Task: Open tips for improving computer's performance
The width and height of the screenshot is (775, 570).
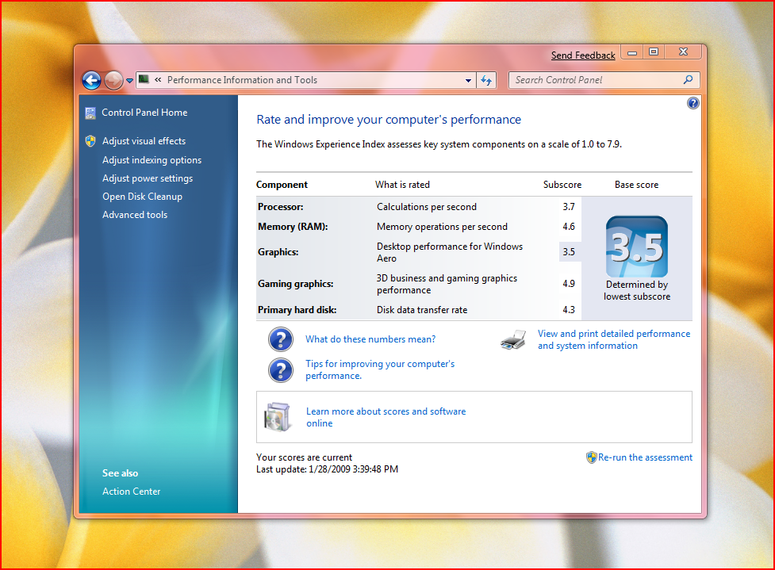Action: click(x=380, y=370)
